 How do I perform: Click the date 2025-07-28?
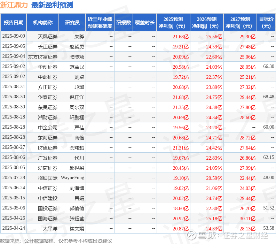point(14,177)
